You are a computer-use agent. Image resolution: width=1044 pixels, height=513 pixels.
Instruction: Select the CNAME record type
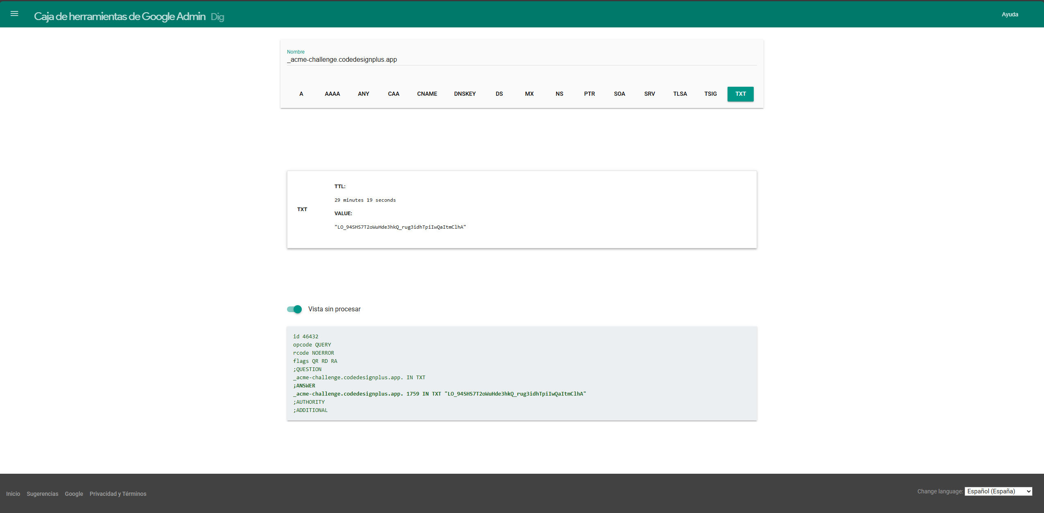click(x=427, y=94)
